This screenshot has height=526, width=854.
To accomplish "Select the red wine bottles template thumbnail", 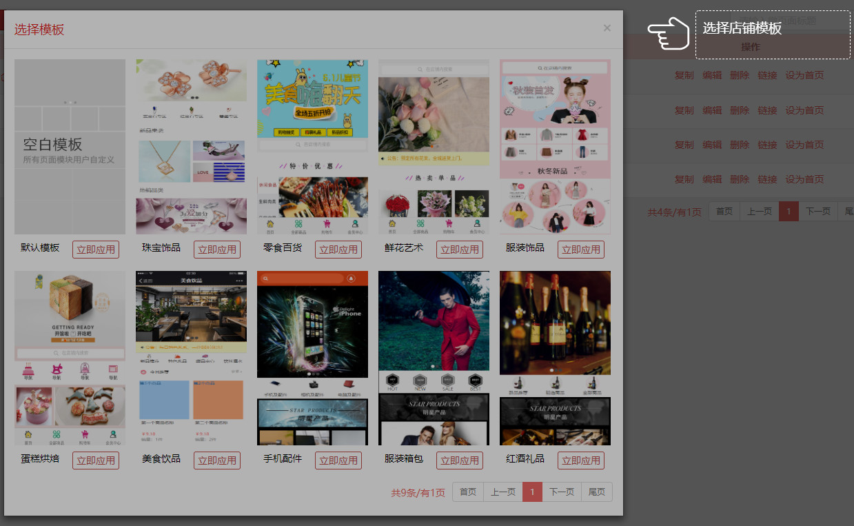I will (555, 358).
